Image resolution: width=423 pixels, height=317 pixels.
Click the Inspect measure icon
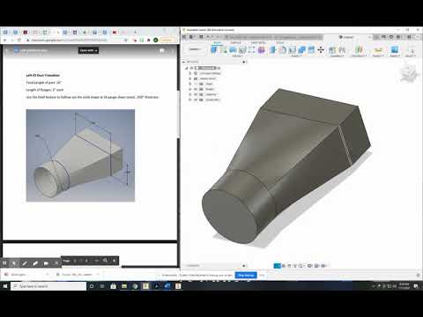pos(378,50)
